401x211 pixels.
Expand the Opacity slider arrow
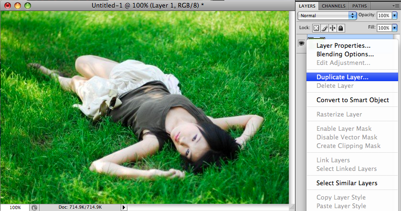(x=395, y=16)
